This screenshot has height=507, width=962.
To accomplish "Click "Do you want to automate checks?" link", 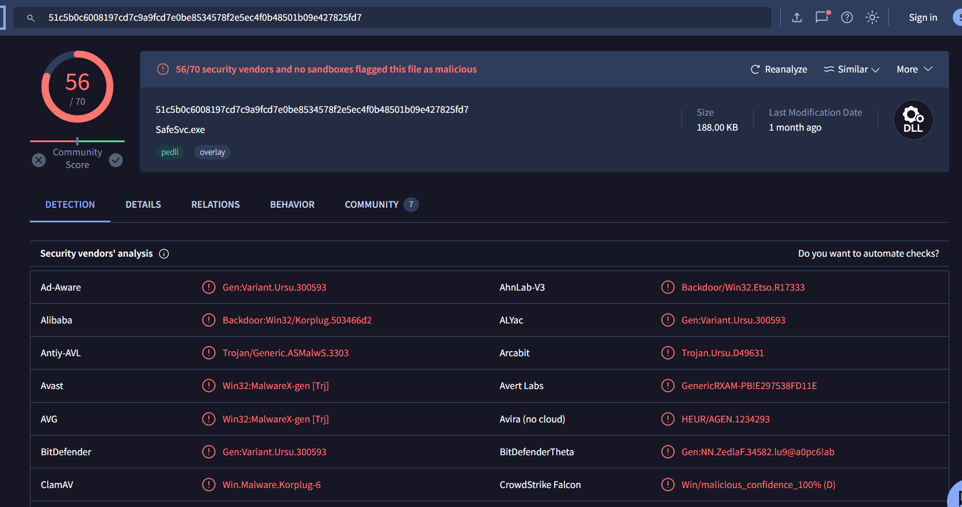I will tap(868, 253).
